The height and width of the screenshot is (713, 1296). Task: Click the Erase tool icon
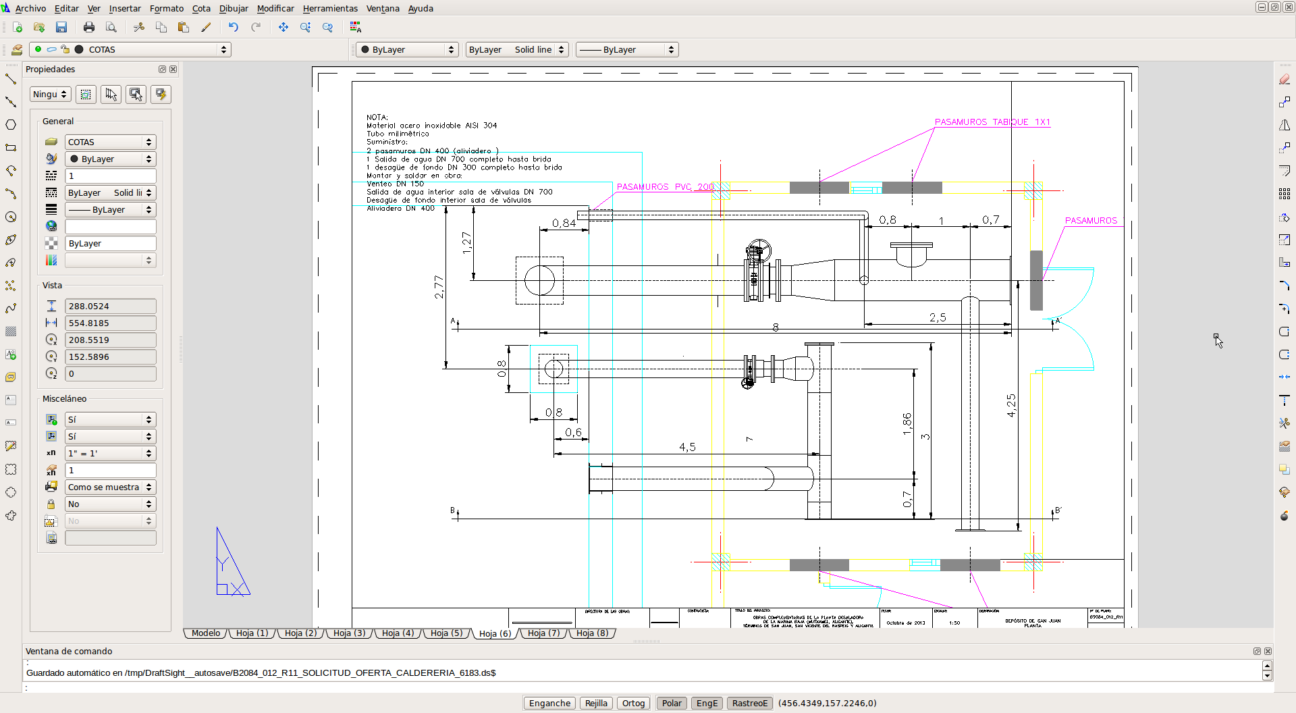(x=1284, y=80)
